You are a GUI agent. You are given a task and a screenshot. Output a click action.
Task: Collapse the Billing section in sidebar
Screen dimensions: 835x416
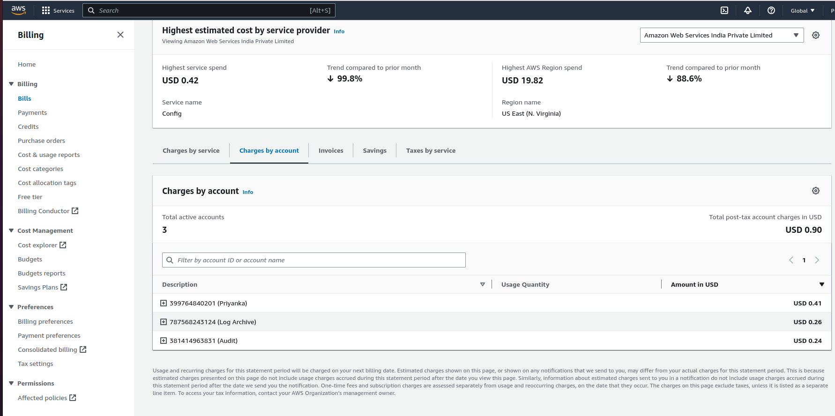[x=11, y=84]
